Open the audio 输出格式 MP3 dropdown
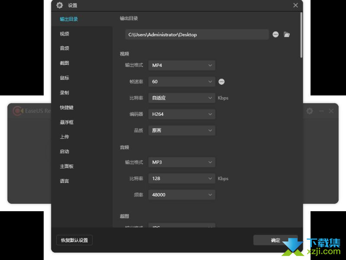The width and height of the screenshot is (346, 260). tap(182, 162)
